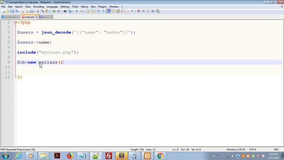284x160 pixels.
Task: Open the Search menu
Action: point(19,7)
